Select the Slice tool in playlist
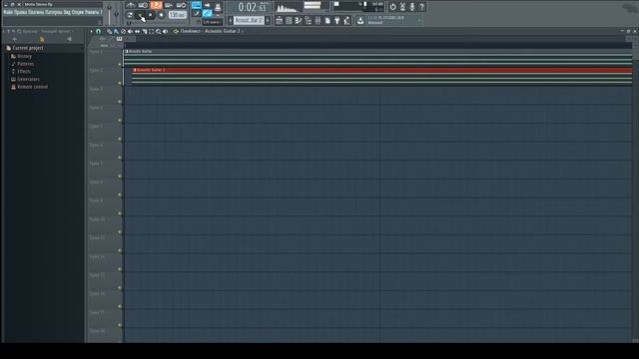This screenshot has width=639, height=359. click(x=144, y=31)
